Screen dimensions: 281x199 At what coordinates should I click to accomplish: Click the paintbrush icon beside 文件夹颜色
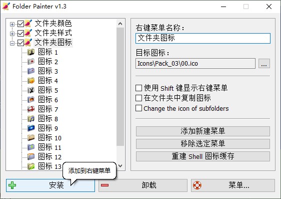coord(28,24)
